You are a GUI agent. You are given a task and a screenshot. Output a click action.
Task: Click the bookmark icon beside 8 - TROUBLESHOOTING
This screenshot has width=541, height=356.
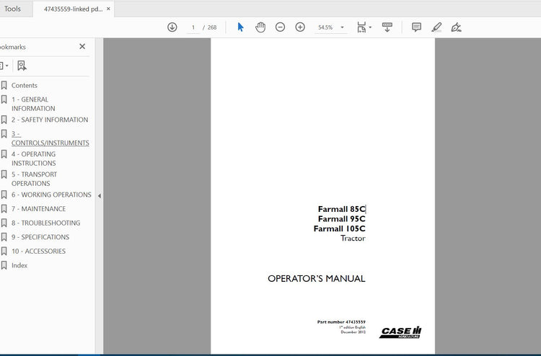pos(4,223)
